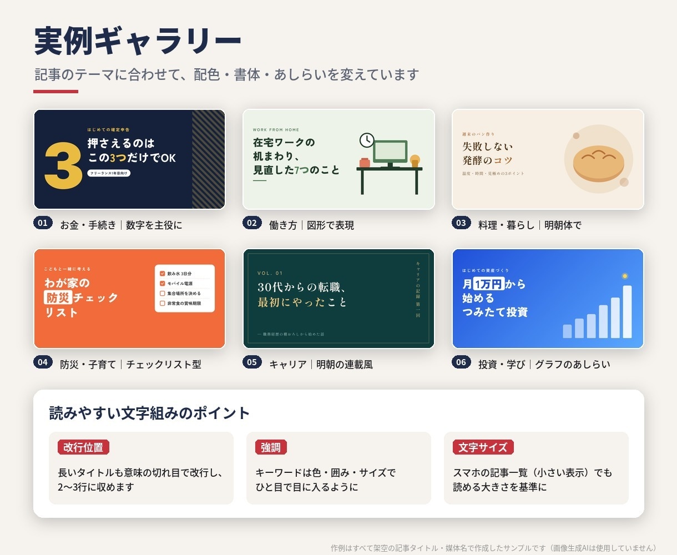Image resolution: width=677 pixels, height=555 pixels.
Task: Click the caption お金・手続き｜数字を主役に
Action: [x=121, y=225]
